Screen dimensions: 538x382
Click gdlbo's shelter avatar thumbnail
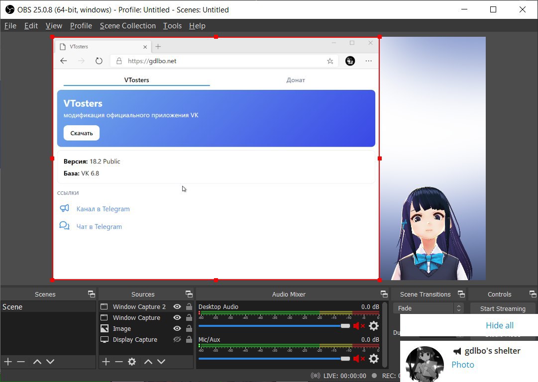[x=425, y=364]
